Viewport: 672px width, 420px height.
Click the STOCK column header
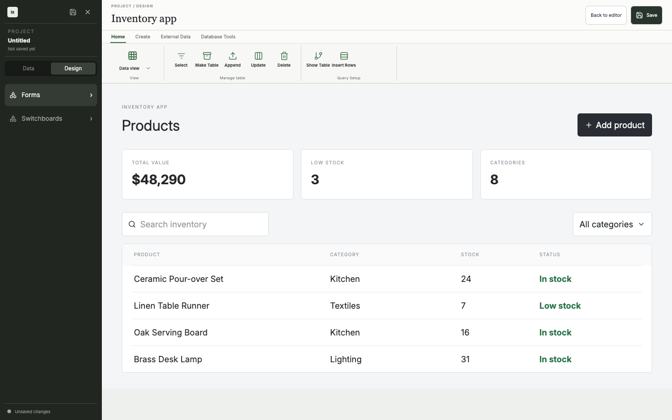[x=470, y=255]
